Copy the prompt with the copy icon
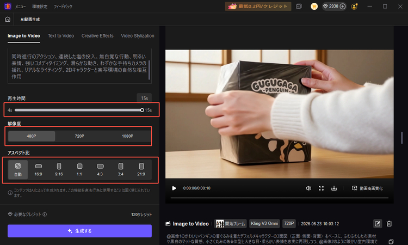408x245 pixels. coord(391,242)
